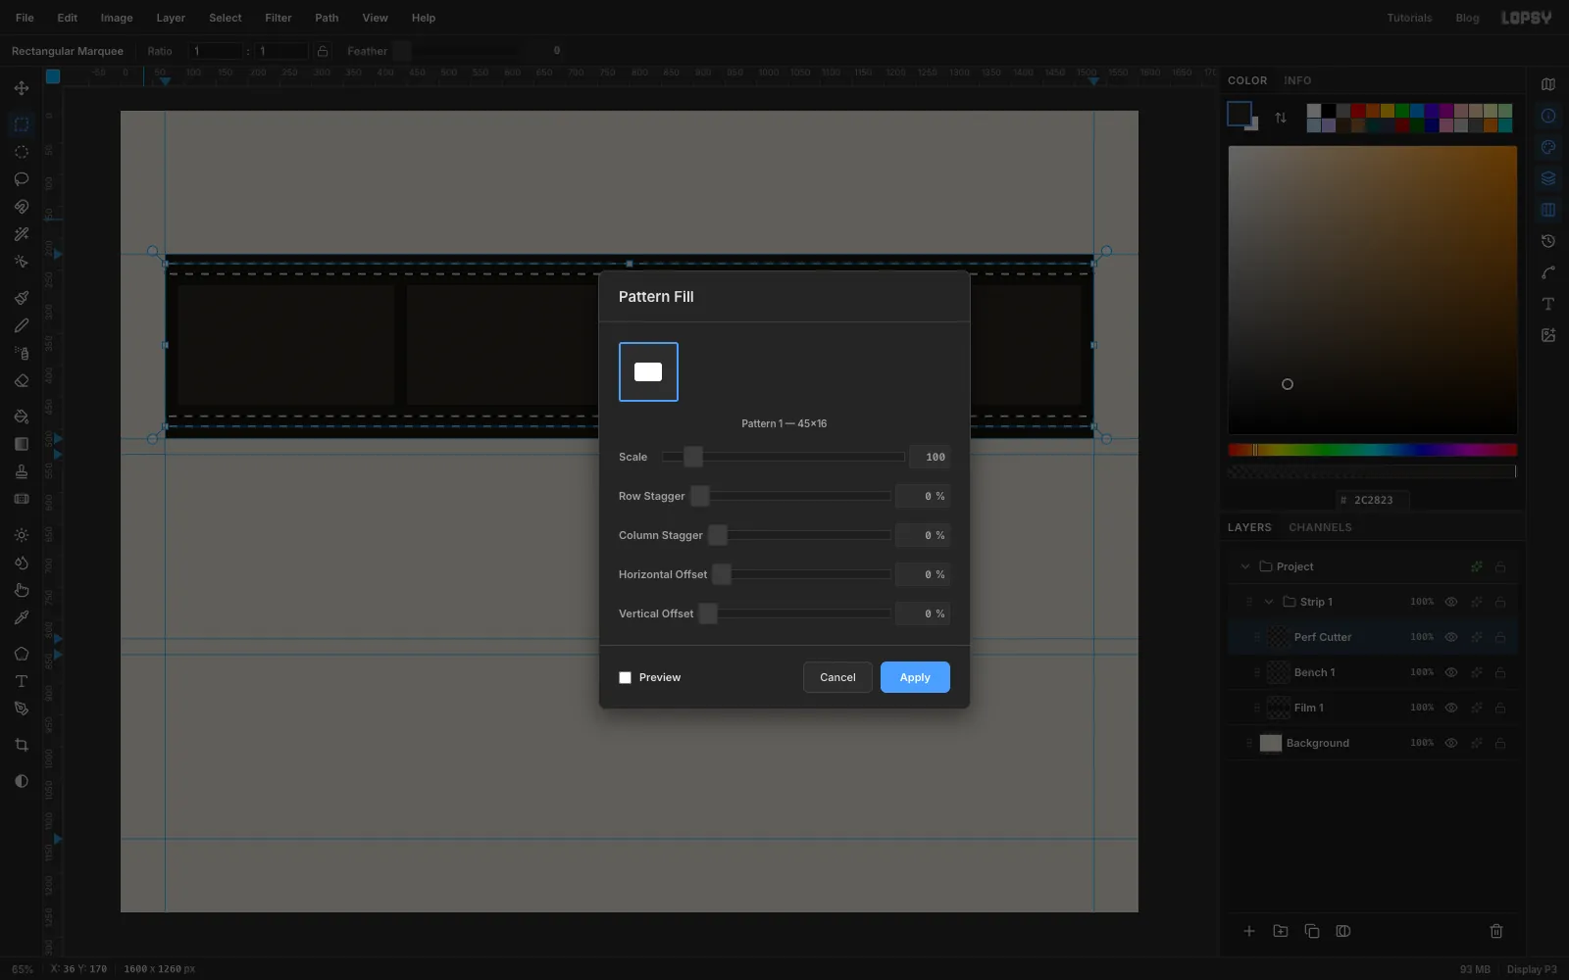Open the Tutorials link
1569x980 pixels.
1409,18
